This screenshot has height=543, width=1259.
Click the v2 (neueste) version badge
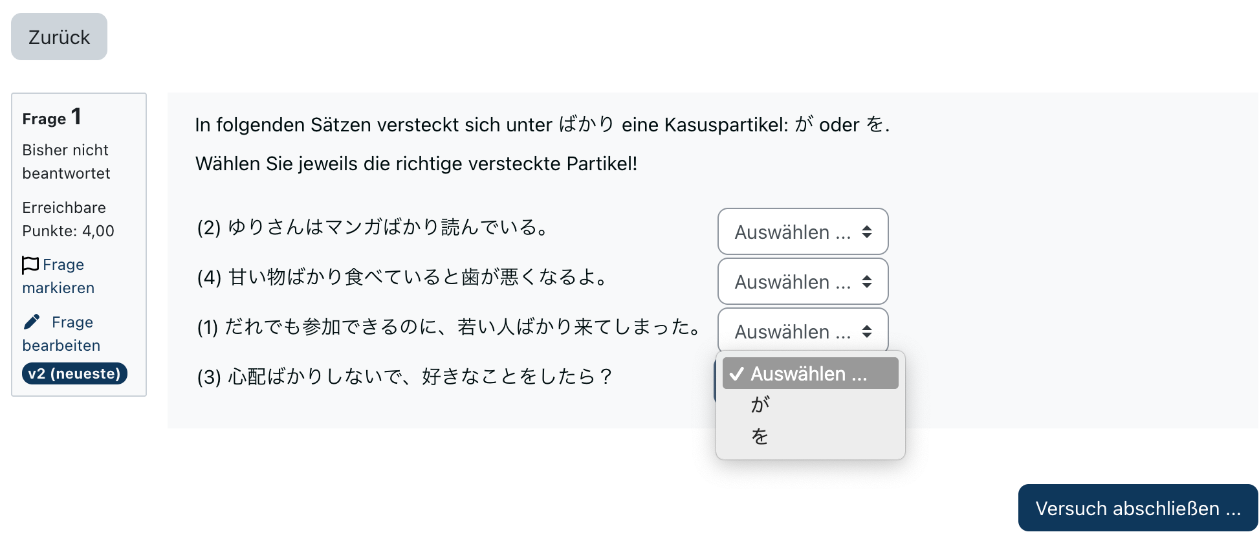click(74, 373)
